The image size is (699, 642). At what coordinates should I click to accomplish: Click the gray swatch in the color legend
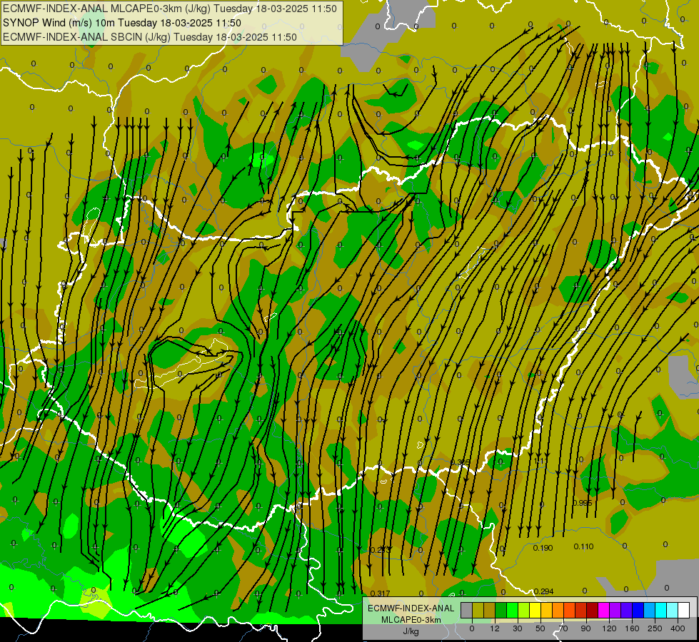pos(467,610)
